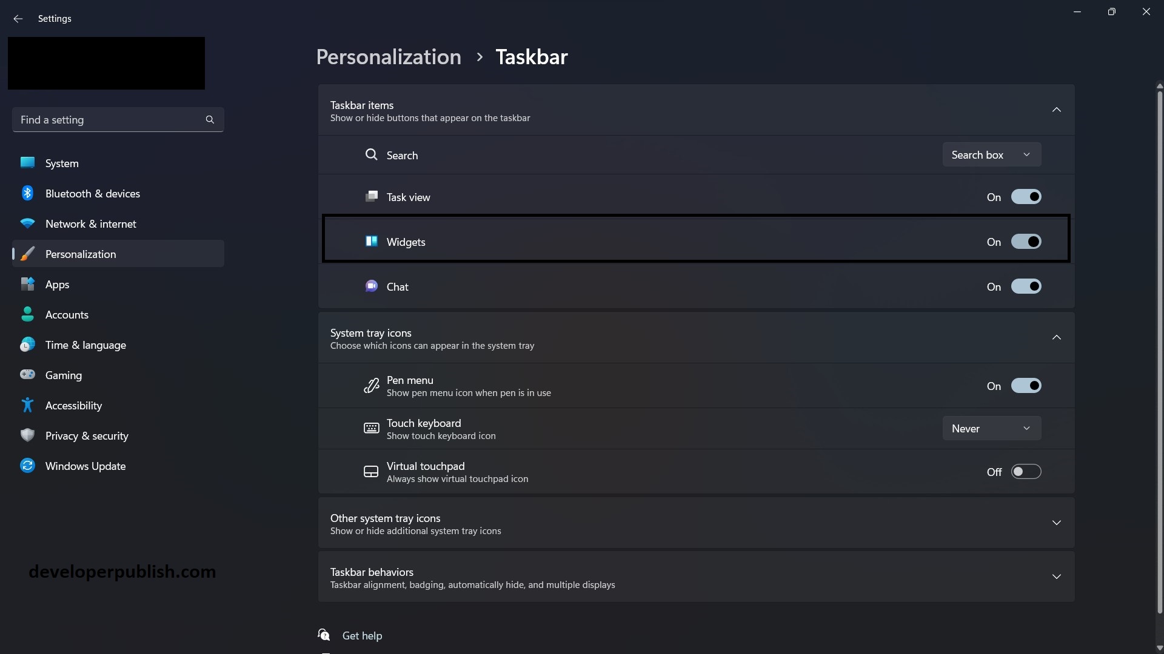
Task: Select the Accounts icon
Action: 27,314
